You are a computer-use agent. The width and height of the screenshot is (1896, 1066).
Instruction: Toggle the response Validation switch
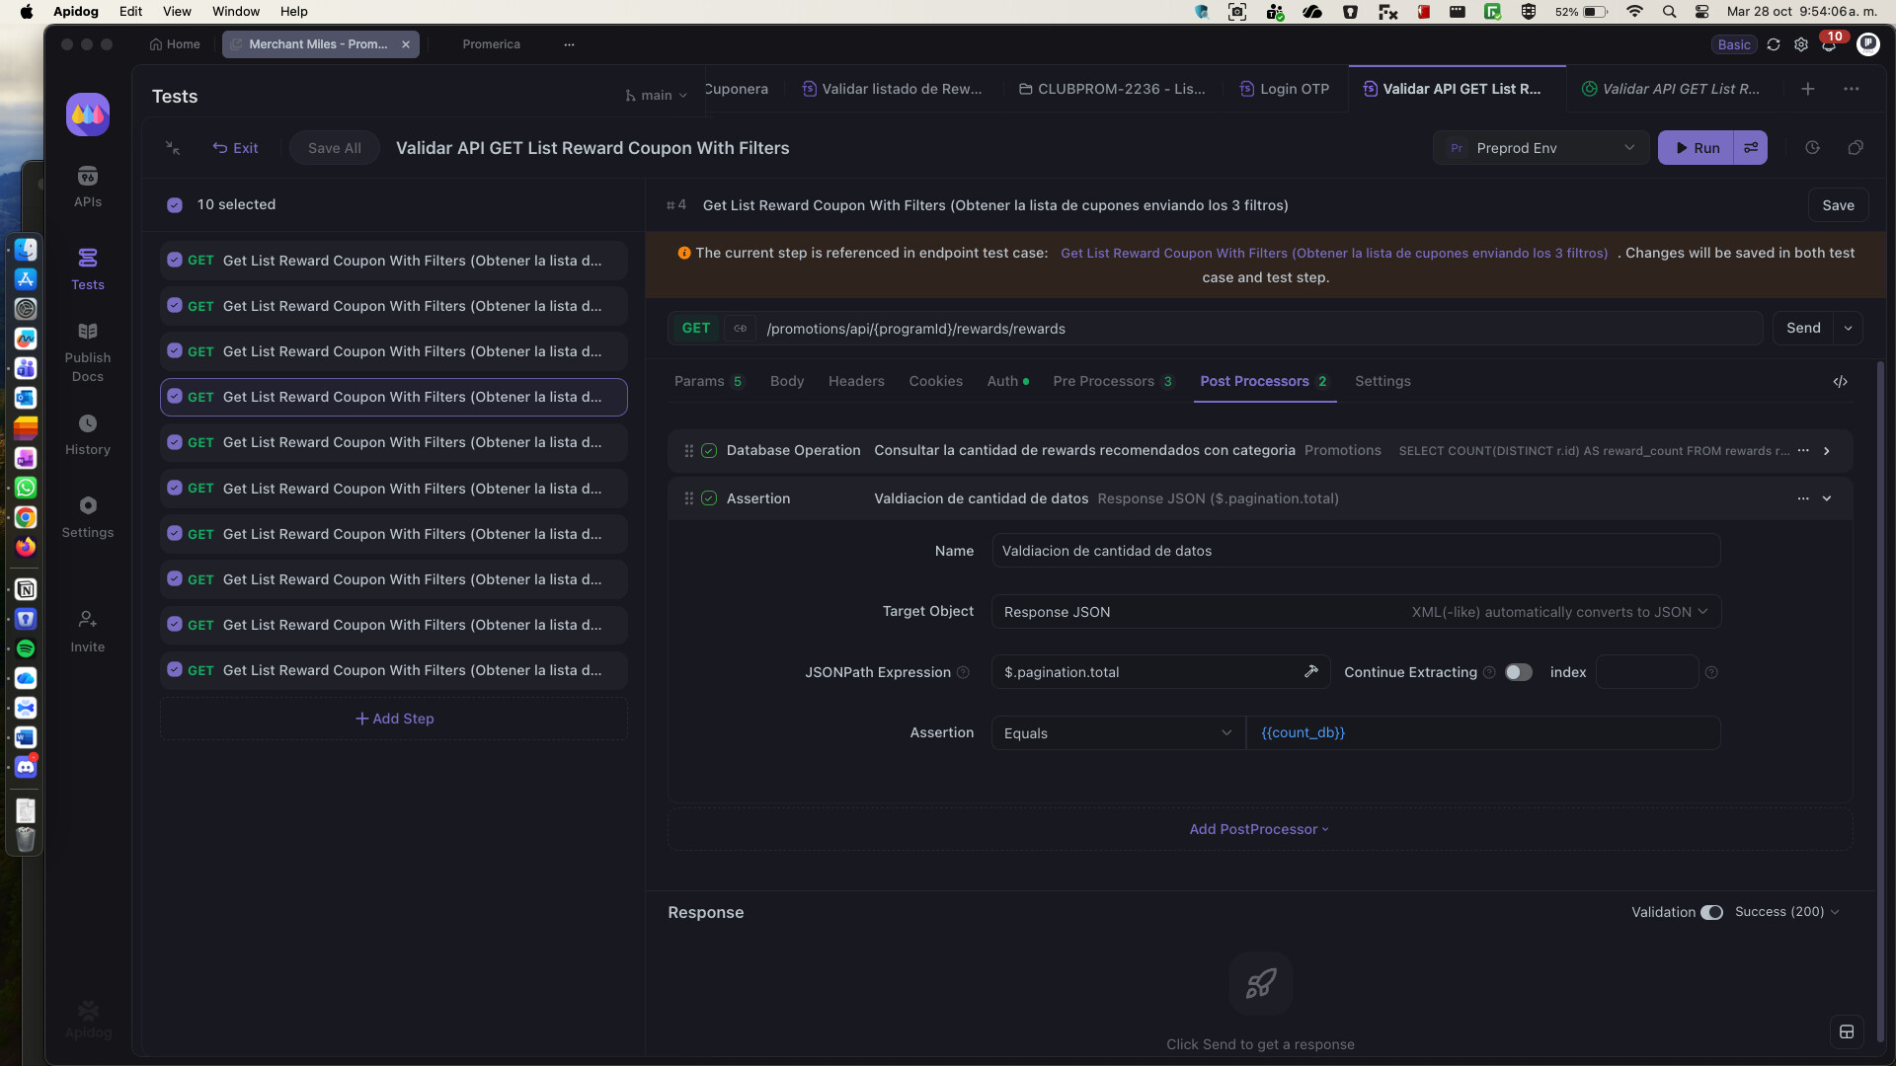click(x=1711, y=913)
